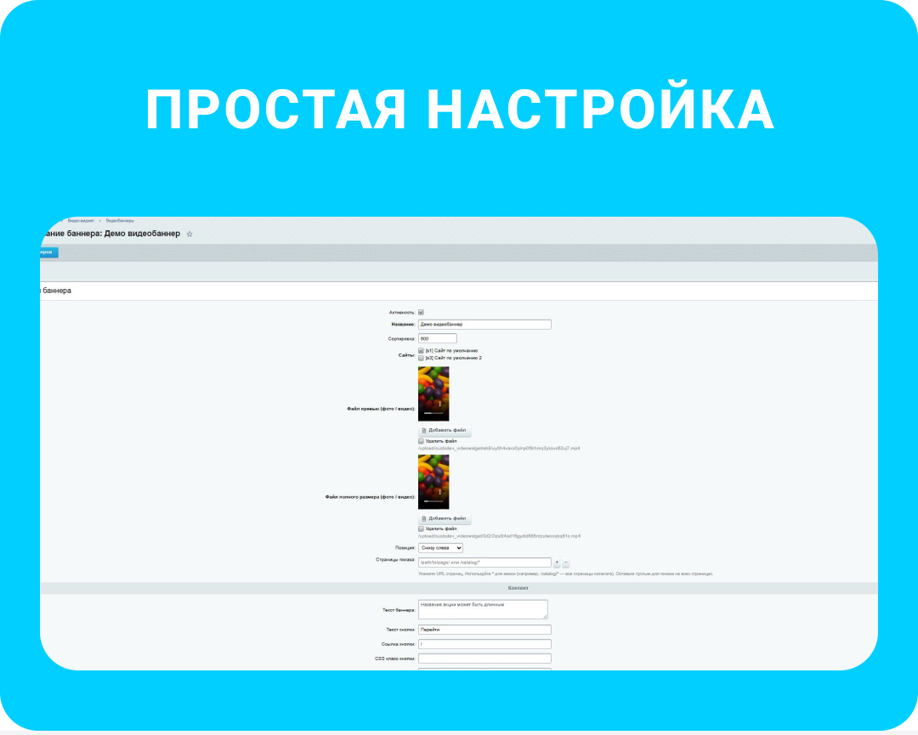The image size is (918, 735).
Task: Click paperclip icon on first Добавить файл button
Action: coord(423,429)
